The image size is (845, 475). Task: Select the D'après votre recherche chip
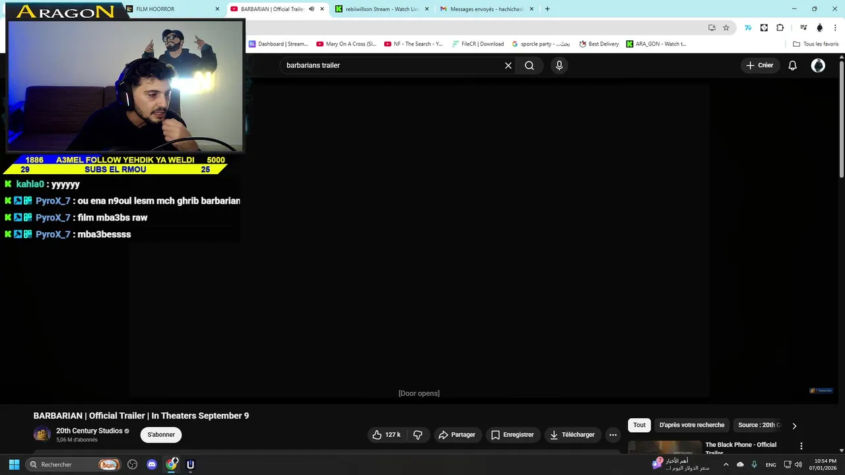[692, 425]
